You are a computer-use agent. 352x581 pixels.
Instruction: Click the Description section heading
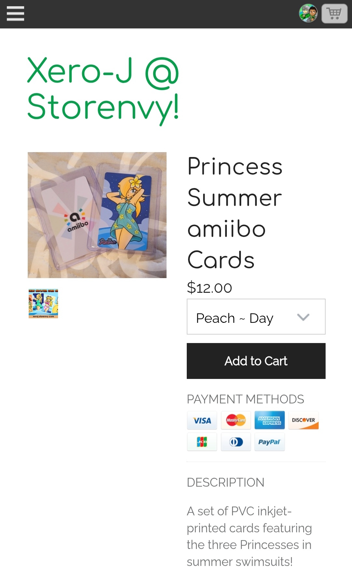[x=226, y=482]
